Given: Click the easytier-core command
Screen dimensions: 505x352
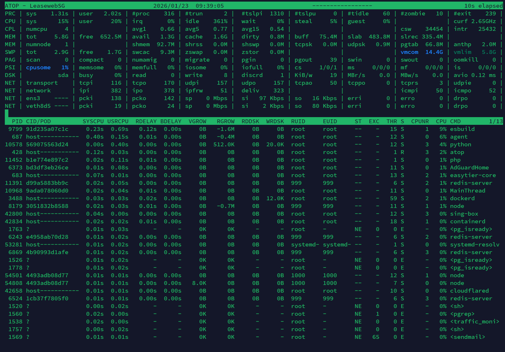Looking at the screenshot, I should pos(473,175).
